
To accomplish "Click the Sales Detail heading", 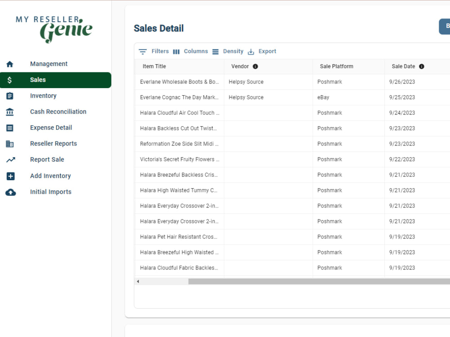I will coord(159,28).
